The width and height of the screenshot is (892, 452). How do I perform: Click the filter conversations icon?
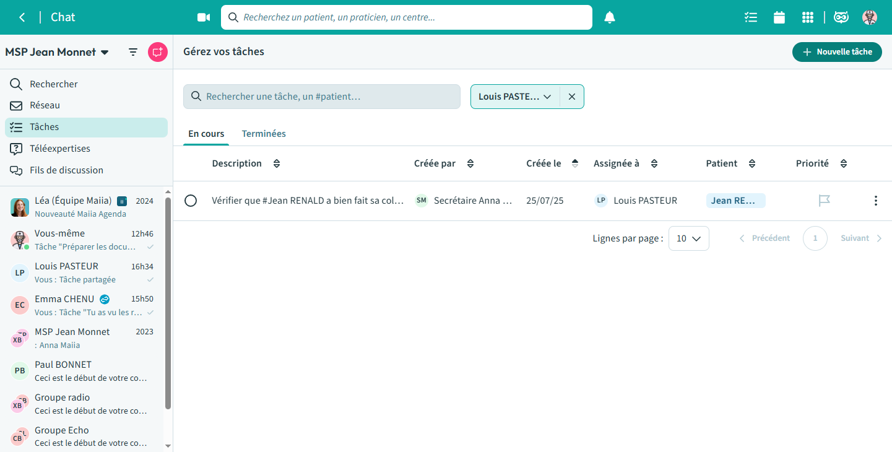pyautogui.click(x=133, y=52)
